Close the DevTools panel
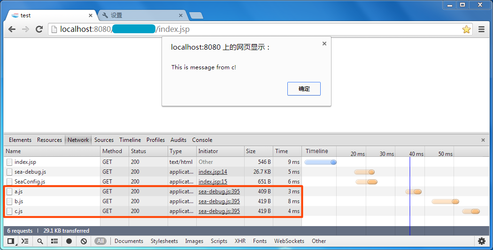493x250 pixels. (483, 140)
